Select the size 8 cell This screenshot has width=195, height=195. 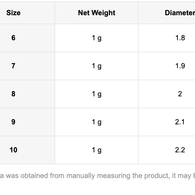13,94
